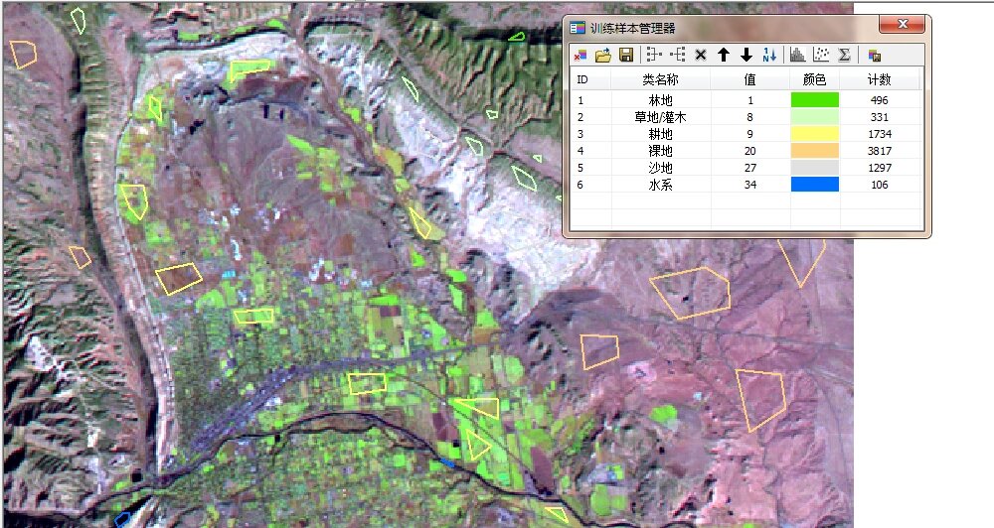Open the blue color swatch for 水系
Image resolution: width=994 pixels, height=528 pixels.
click(x=815, y=185)
